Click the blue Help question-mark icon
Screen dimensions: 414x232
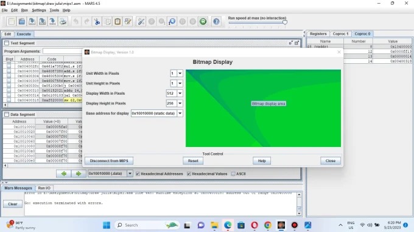[216, 22]
